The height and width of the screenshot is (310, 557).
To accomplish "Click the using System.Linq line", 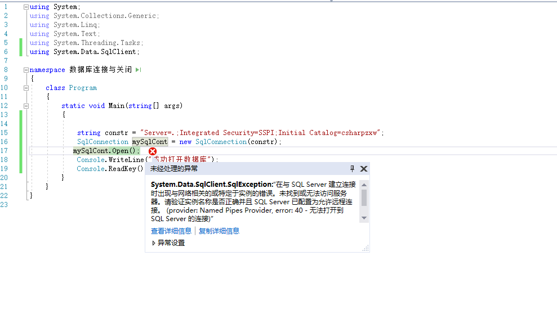I will pyautogui.click(x=65, y=25).
